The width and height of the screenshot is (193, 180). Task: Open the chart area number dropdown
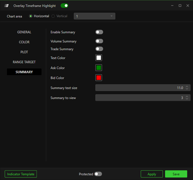pyautogui.click(x=94, y=16)
